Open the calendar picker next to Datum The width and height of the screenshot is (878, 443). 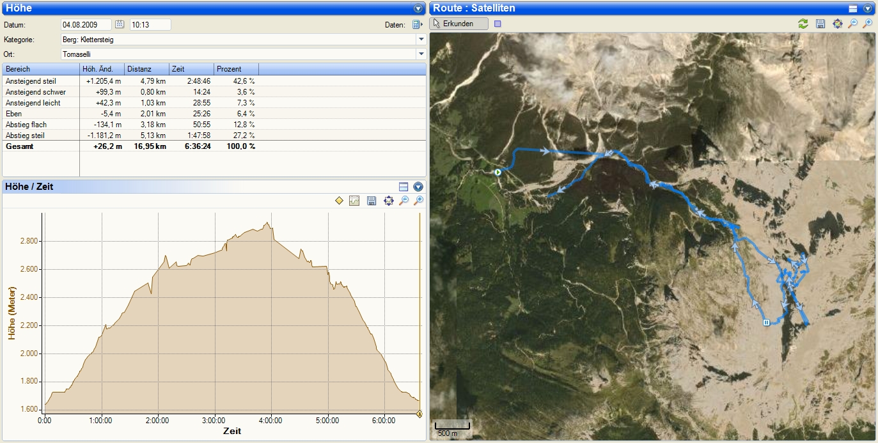click(119, 25)
